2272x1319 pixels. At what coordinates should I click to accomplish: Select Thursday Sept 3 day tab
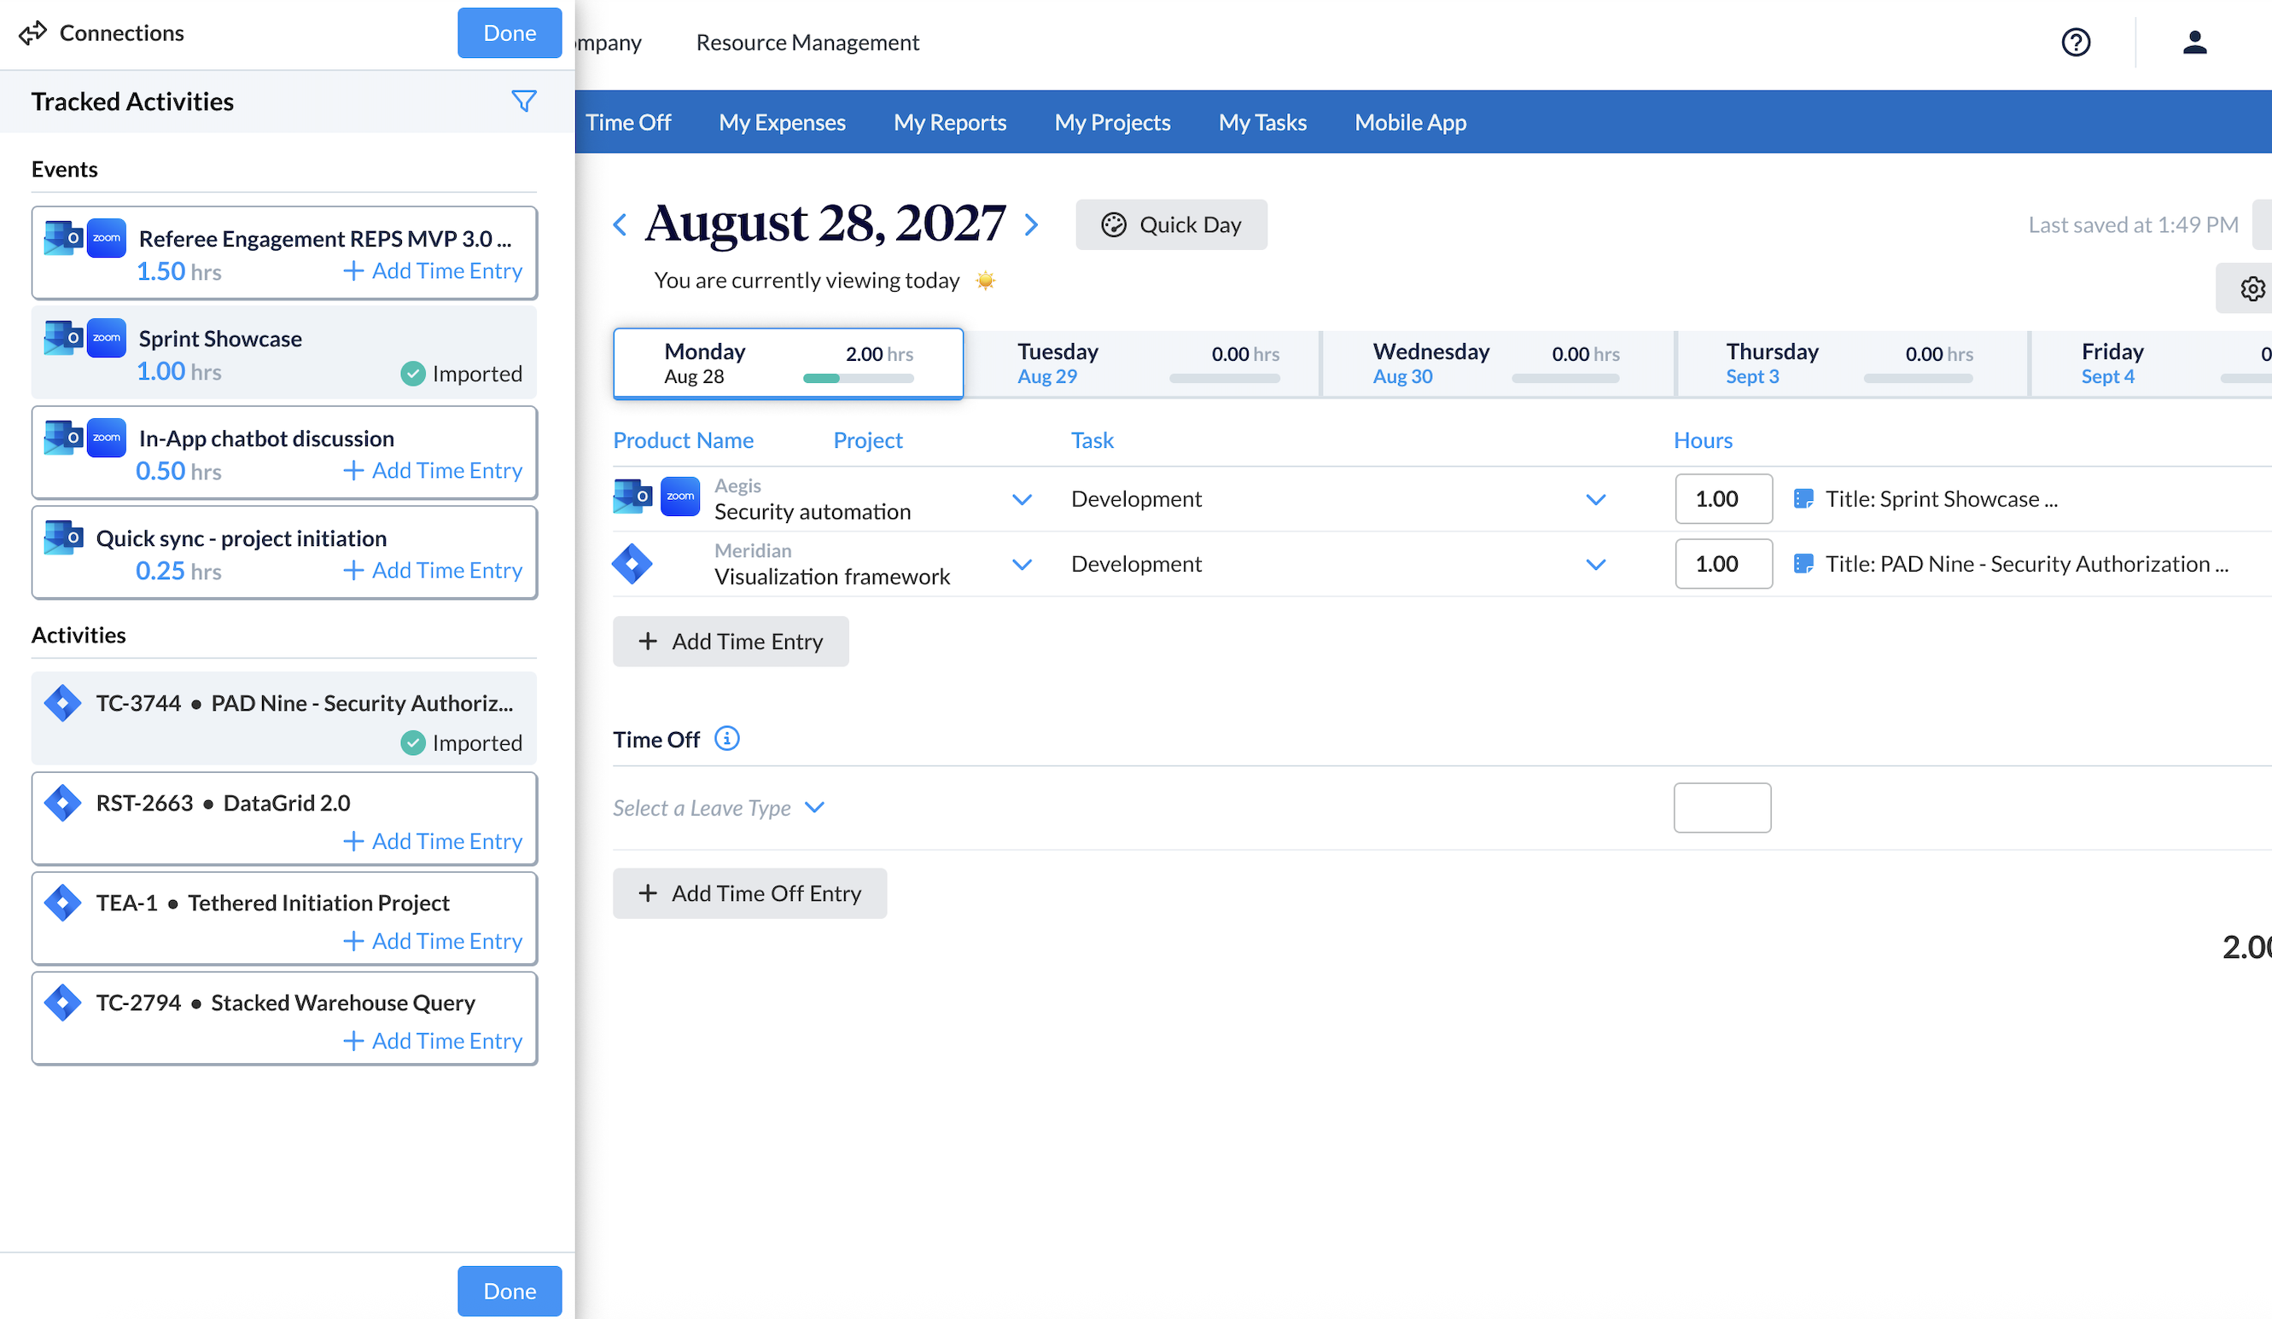1852,363
